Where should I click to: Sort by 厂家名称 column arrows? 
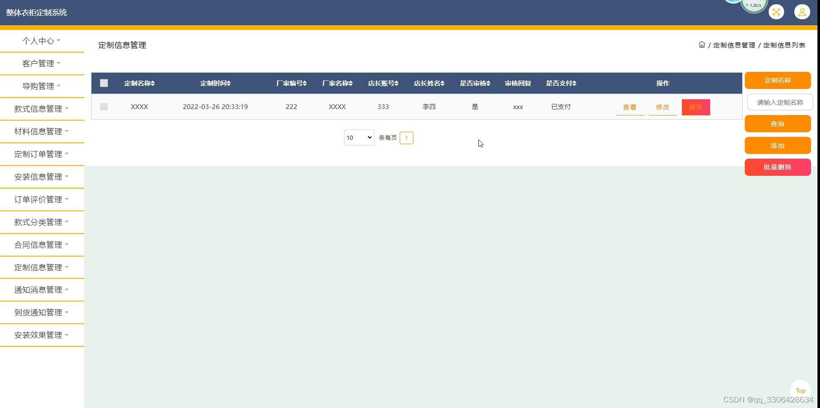pyautogui.click(x=351, y=83)
